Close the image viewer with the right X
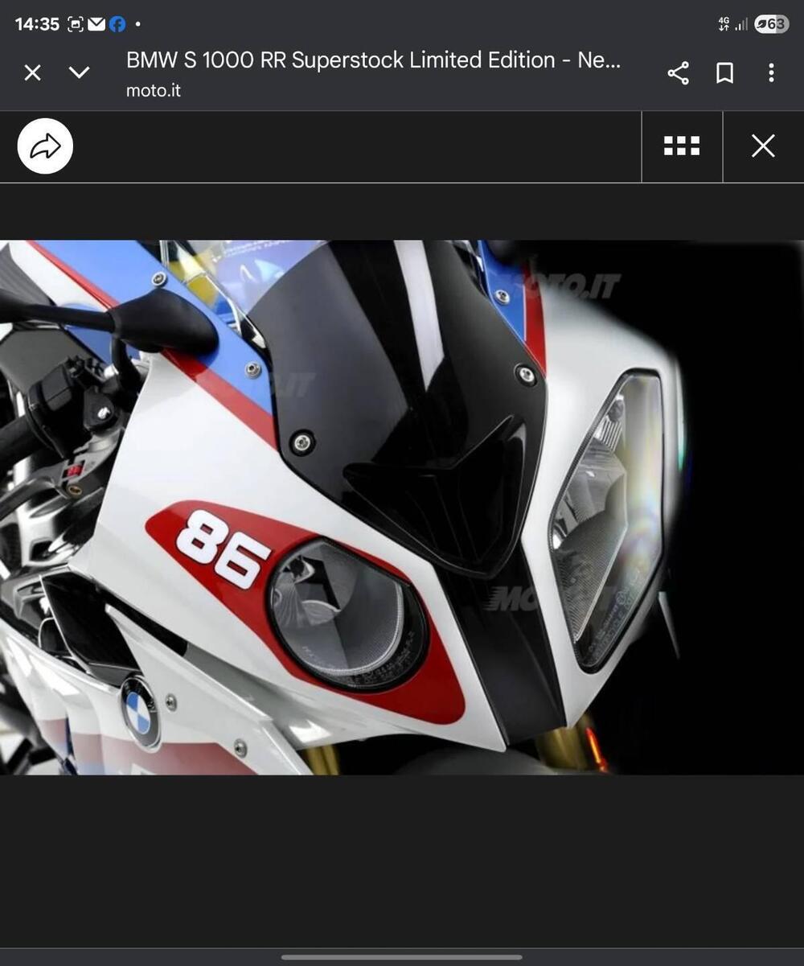Screen dimensions: 804x966 (761, 146)
